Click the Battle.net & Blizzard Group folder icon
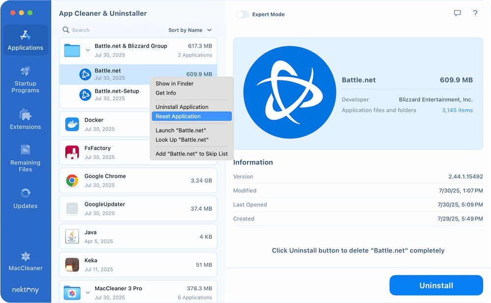This screenshot has width=491, height=303. [x=72, y=50]
